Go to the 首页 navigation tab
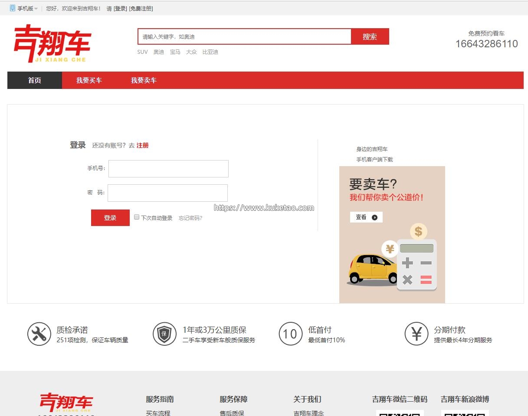 point(35,80)
